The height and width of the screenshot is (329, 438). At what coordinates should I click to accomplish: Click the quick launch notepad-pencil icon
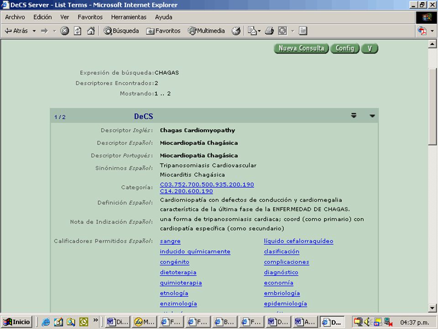[58, 322]
